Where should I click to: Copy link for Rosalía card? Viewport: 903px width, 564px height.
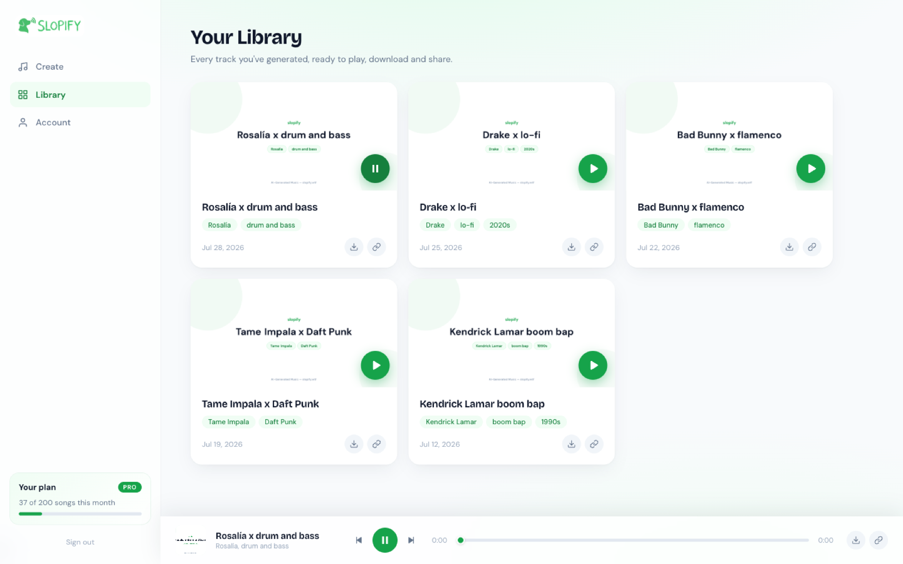(x=376, y=247)
